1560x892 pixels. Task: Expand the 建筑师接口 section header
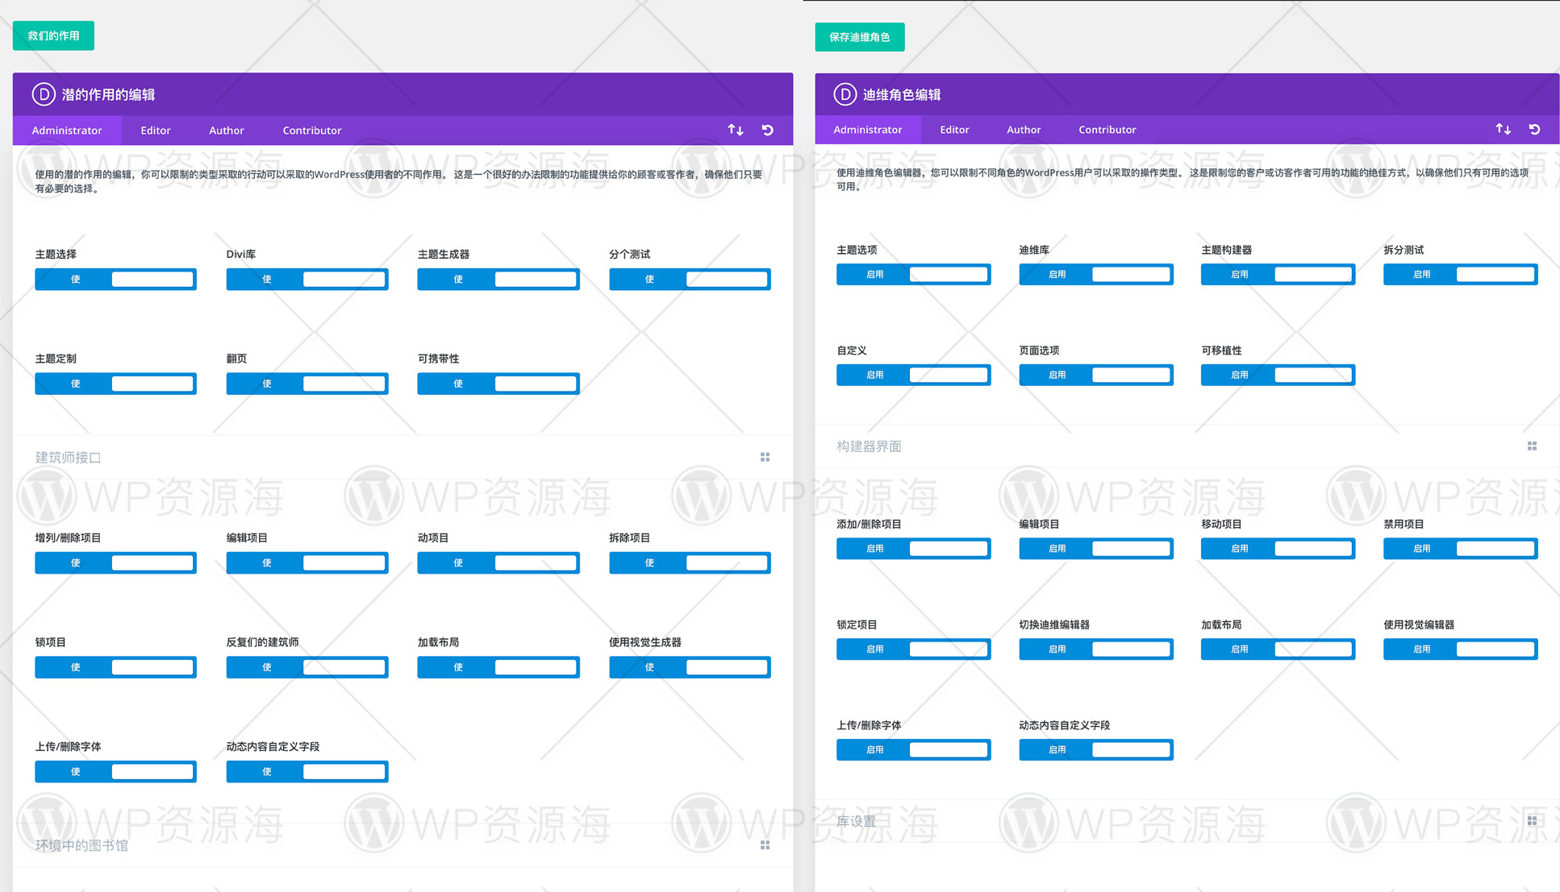coord(403,457)
